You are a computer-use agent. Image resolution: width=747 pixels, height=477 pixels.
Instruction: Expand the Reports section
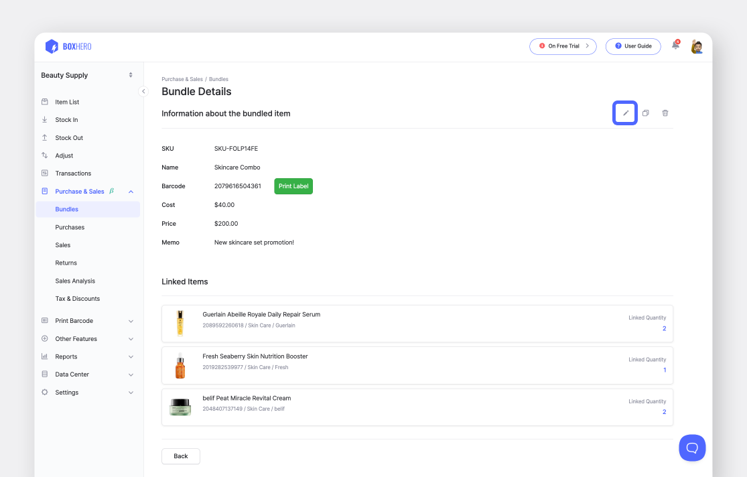tap(131, 356)
